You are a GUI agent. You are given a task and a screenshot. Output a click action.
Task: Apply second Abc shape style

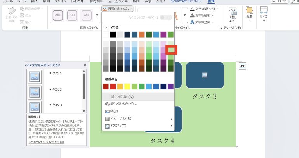(72, 15)
